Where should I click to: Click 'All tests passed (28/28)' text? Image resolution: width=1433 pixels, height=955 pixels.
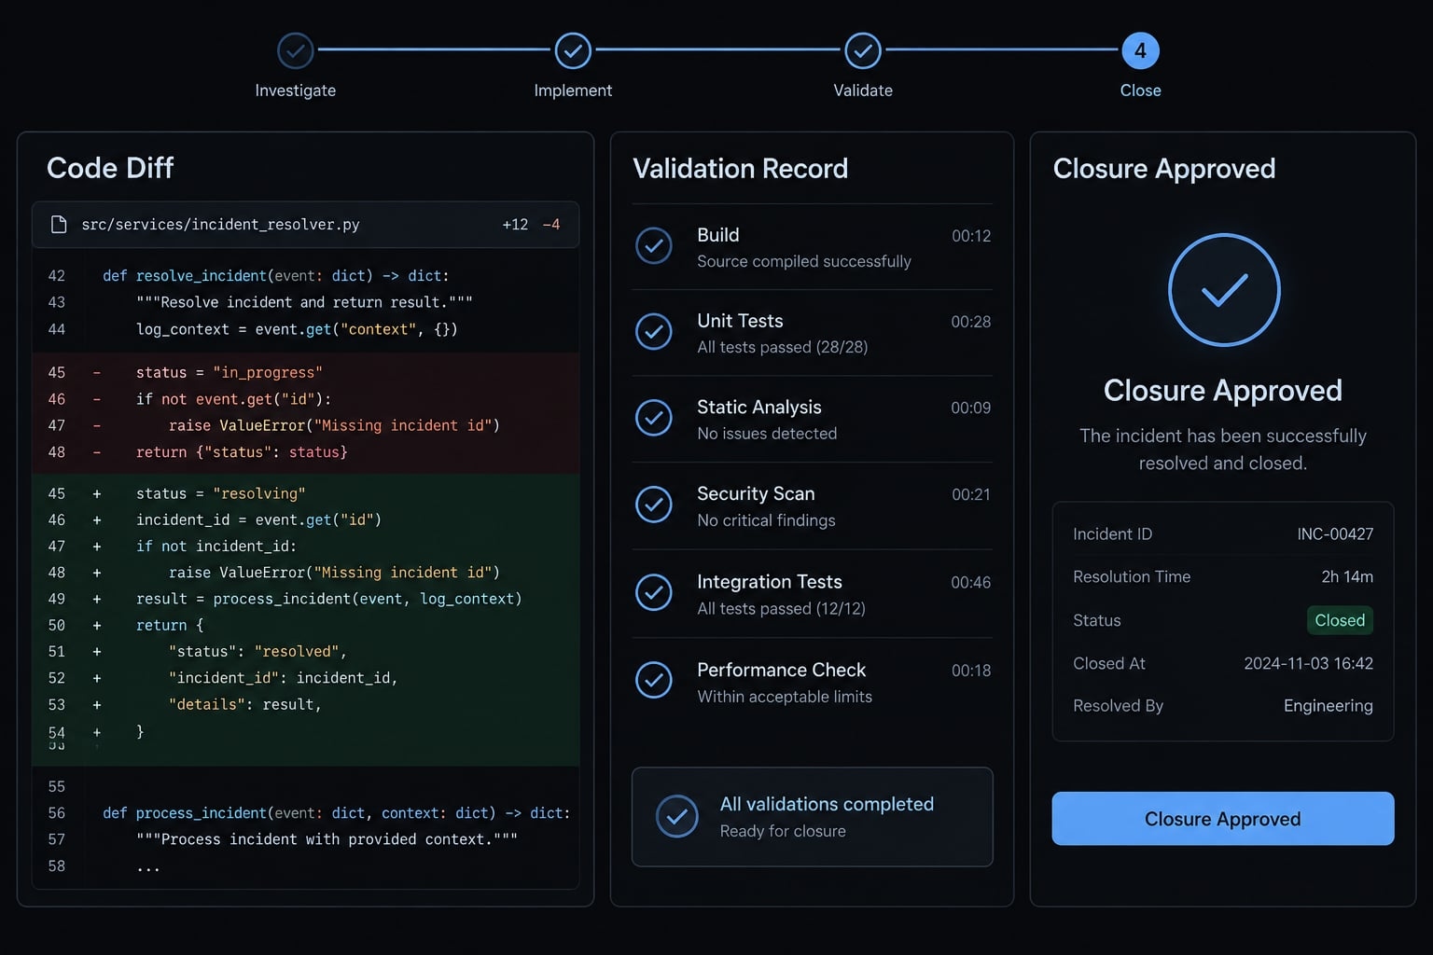[x=783, y=347]
